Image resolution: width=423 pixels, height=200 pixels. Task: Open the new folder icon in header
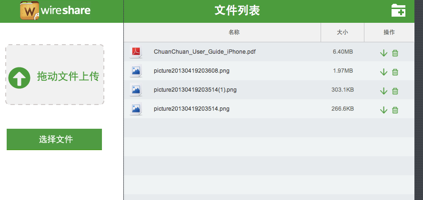(x=398, y=10)
